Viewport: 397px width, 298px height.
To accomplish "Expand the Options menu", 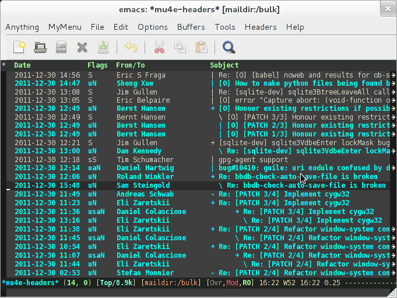I will point(152,27).
